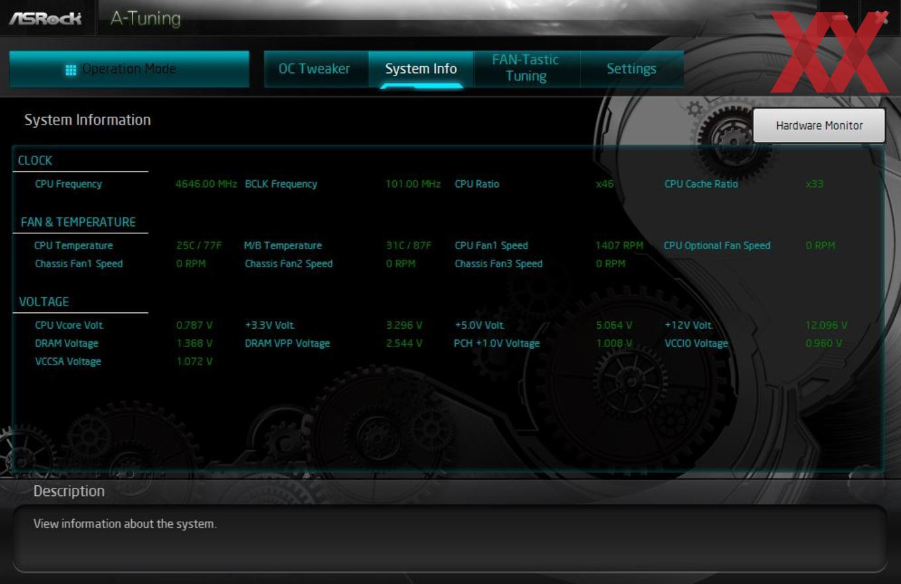Click the +5.0V Volt. label
Screen dimensions: 901x584
coord(480,325)
